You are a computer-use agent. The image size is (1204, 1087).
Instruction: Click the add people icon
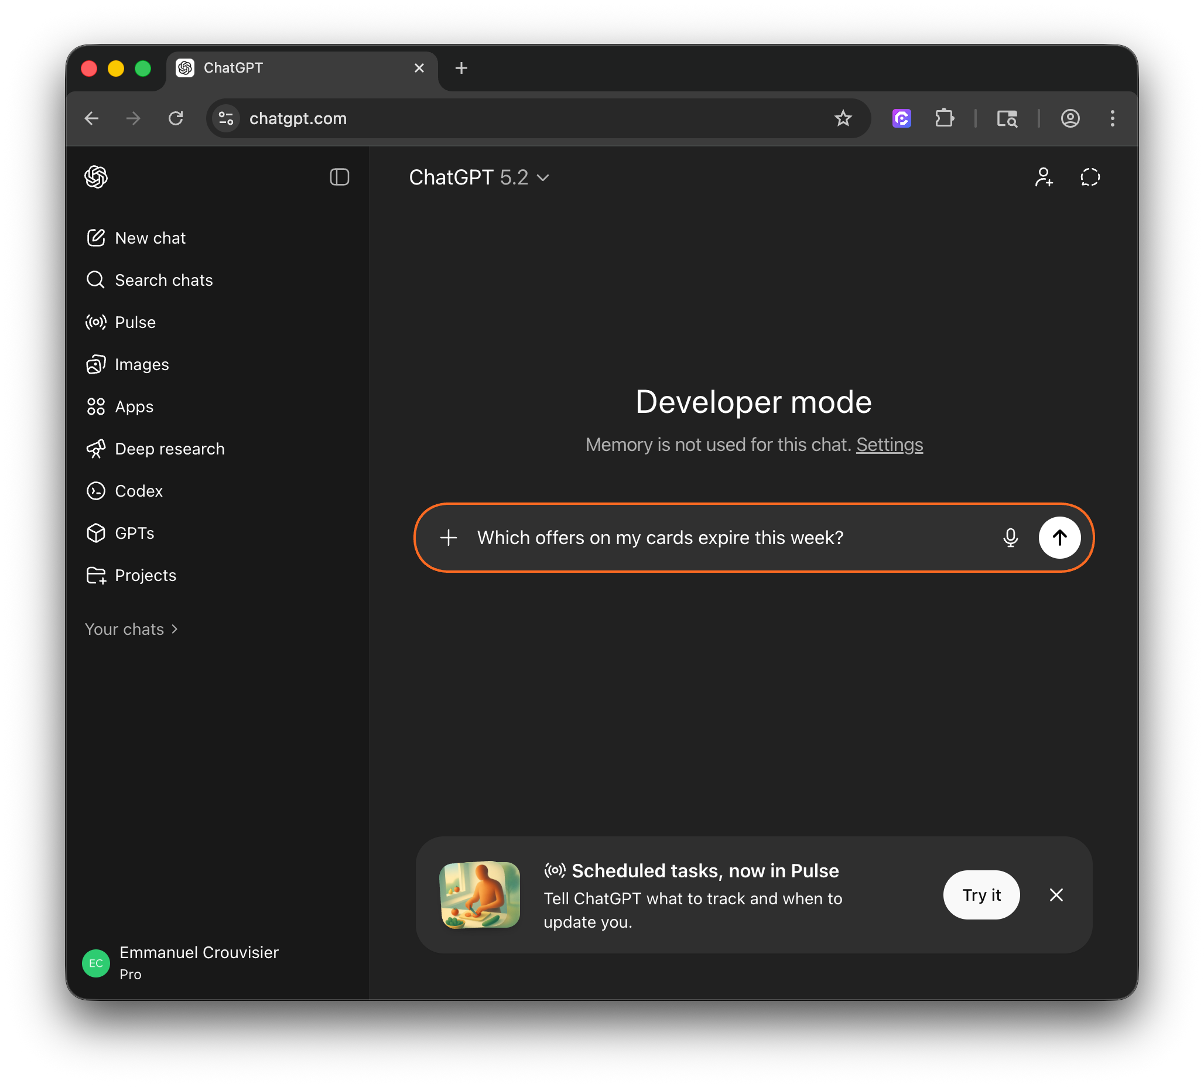tap(1044, 177)
